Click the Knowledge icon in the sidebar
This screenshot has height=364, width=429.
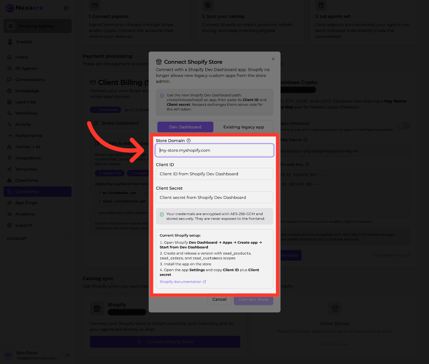click(9, 91)
